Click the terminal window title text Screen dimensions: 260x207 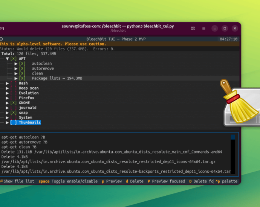click(118, 26)
